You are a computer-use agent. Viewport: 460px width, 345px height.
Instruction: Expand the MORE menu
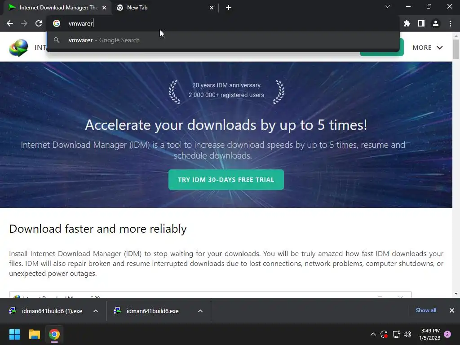(428, 48)
